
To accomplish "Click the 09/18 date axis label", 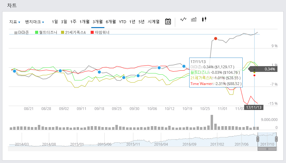I will coord(99,108).
